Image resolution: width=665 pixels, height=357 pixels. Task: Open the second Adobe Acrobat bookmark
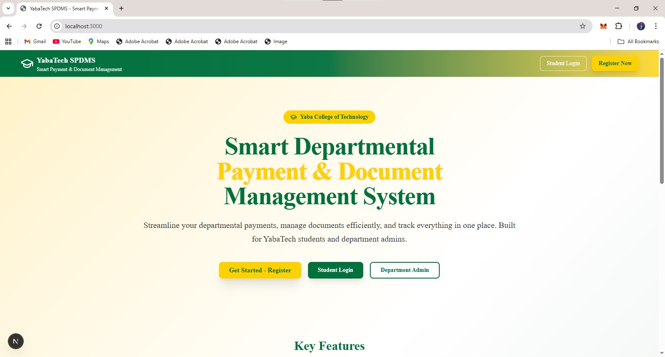[x=187, y=42]
